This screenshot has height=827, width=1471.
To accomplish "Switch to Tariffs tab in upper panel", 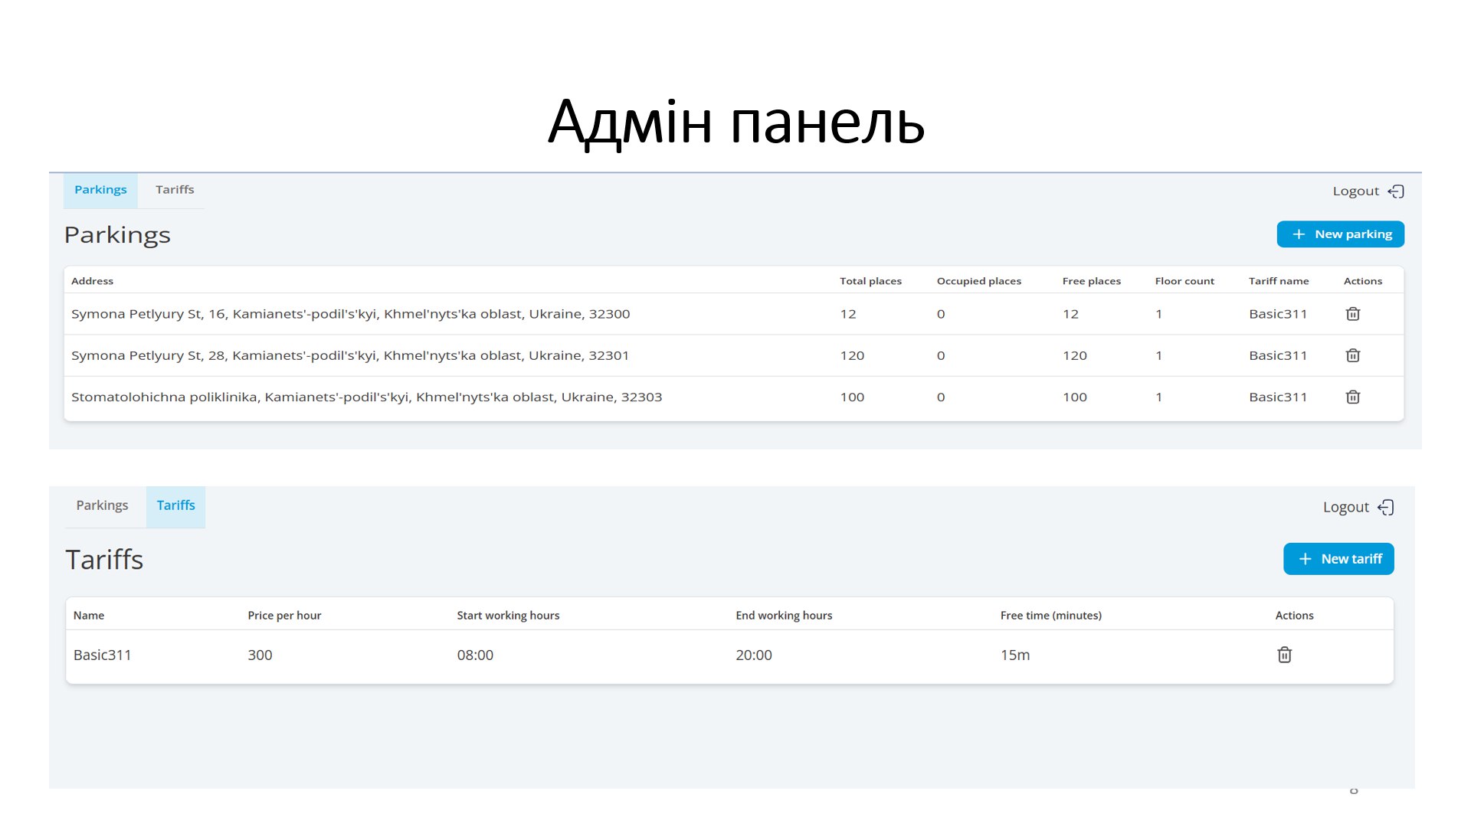I will click(175, 190).
